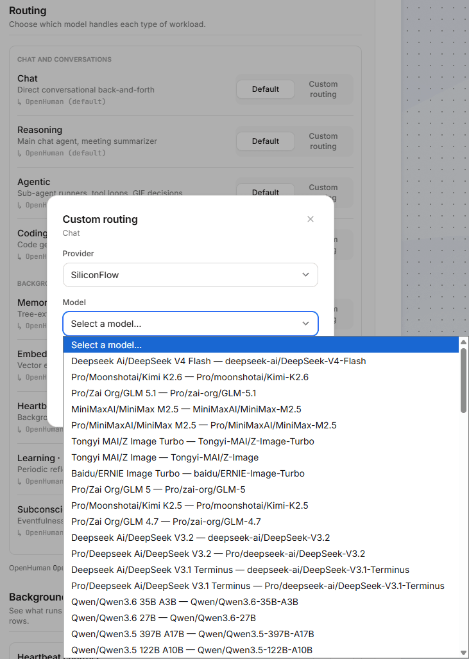Click the Reasoning workload heading
Image resolution: width=469 pixels, height=659 pixels.
40,130
